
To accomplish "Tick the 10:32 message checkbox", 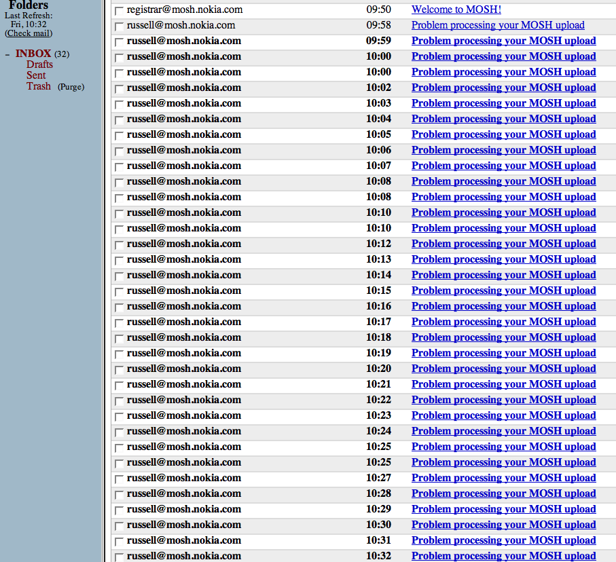I will pyautogui.click(x=119, y=557).
